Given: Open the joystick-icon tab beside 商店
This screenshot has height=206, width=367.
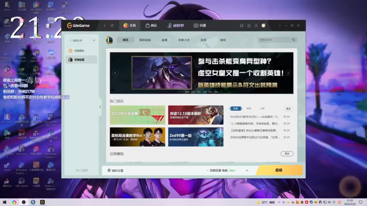Looking at the screenshot, I should click(176, 26).
